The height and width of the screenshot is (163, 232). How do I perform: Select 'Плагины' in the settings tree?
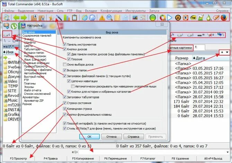(x=30, y=83)
